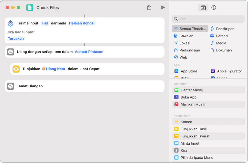This screenshot has width=248, height=163.
Task: Click the Mainkan Muzik red icon
Action: coord(176,104)
